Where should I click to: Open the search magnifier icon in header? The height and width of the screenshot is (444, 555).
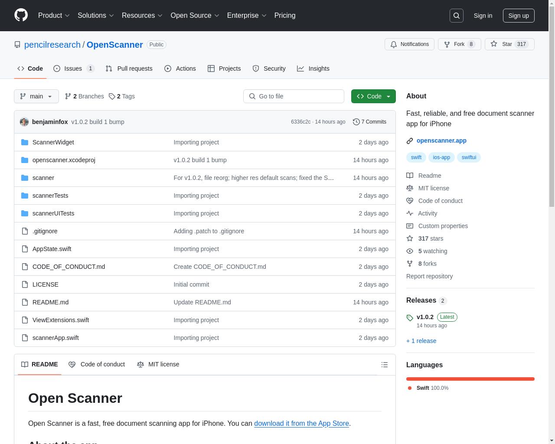point(457,16)
